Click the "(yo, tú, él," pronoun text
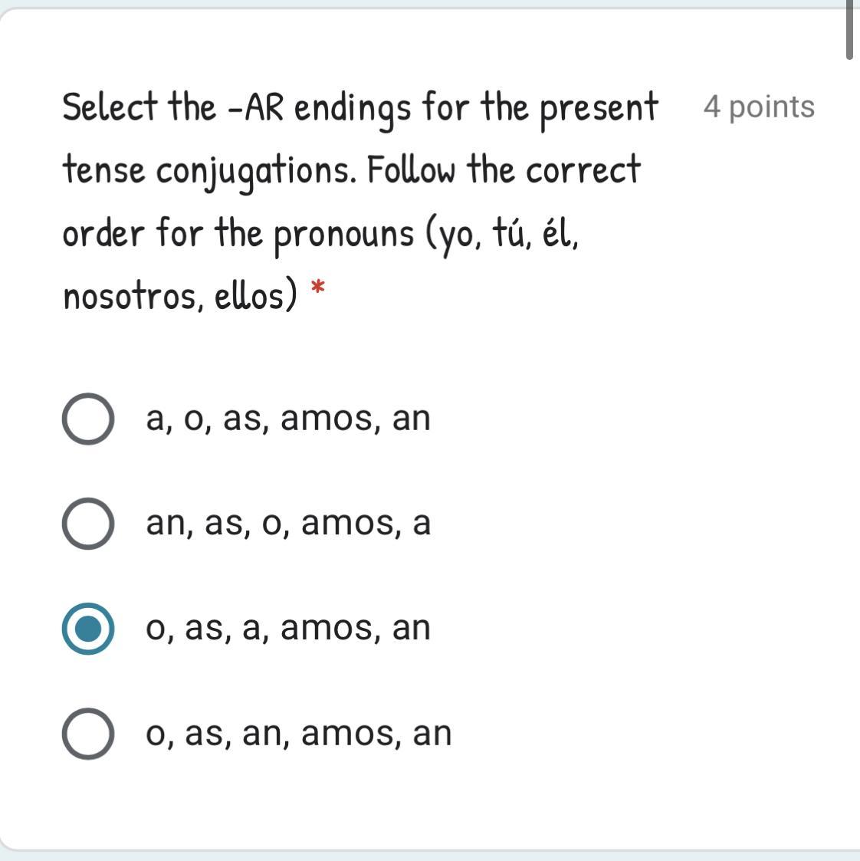This screenshot has width=860, height=861. 502,233
